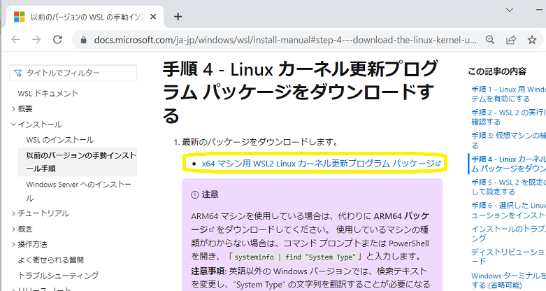Open WSL ドキュメント in sidebar
546x291 pixels.
[x=48, y=94]
